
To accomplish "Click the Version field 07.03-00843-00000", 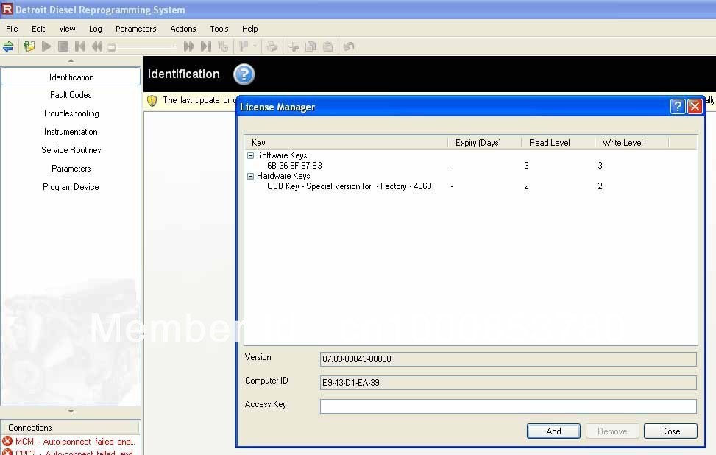I will coord(508,359).
